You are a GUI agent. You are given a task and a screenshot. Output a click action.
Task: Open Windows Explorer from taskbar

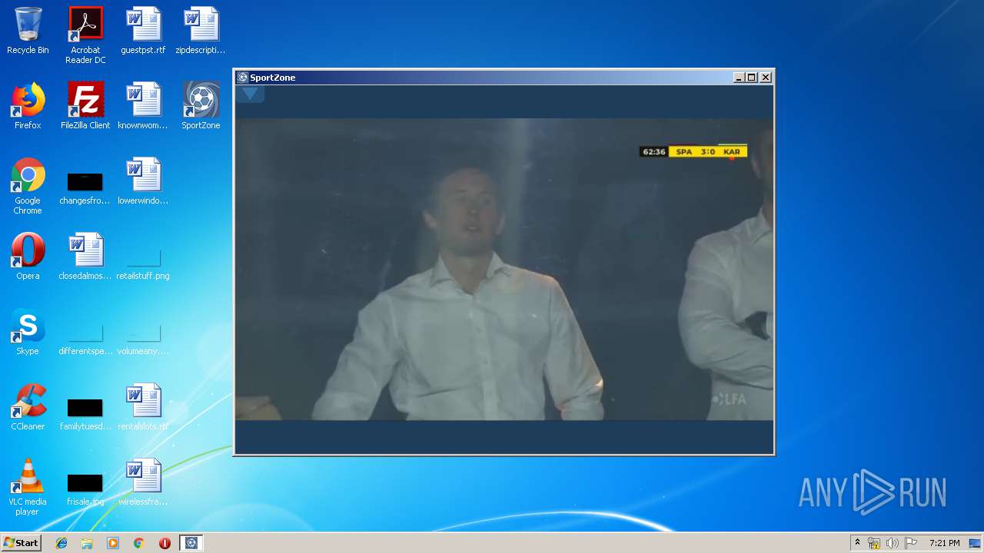tap(87, 543)
